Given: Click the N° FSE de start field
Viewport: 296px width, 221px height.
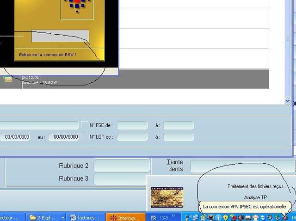Looking at the screenshot, I should click(x=132, y=125).
